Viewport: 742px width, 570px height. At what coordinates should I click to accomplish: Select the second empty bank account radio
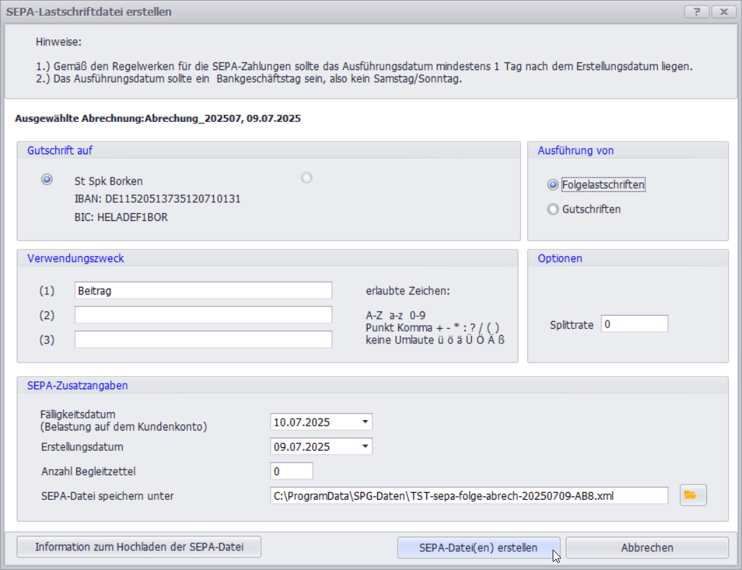[306, 178]
